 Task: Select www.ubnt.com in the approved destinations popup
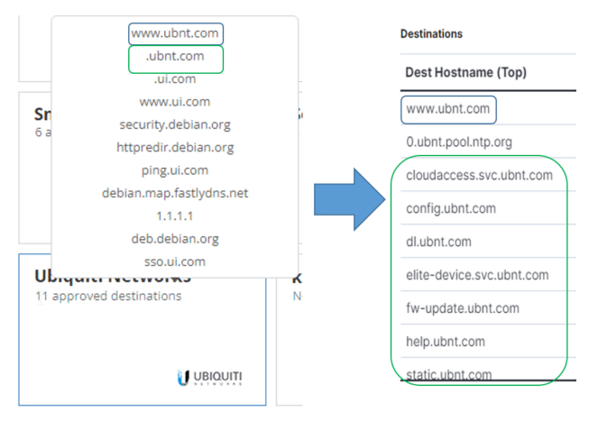point(175,33)
